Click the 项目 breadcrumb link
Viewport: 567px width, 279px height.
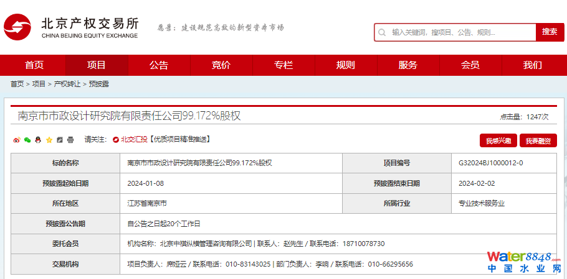39,84
